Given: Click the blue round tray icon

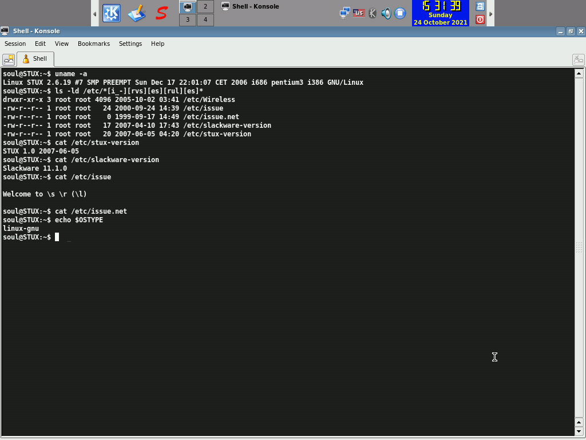Looking at the screenshot, I should 400,14.
